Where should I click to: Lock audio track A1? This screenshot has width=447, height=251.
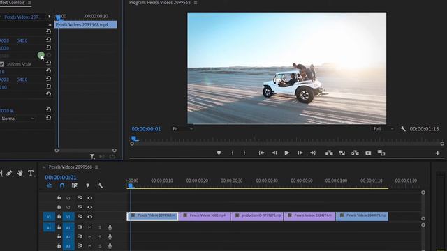tap(59, 227)
